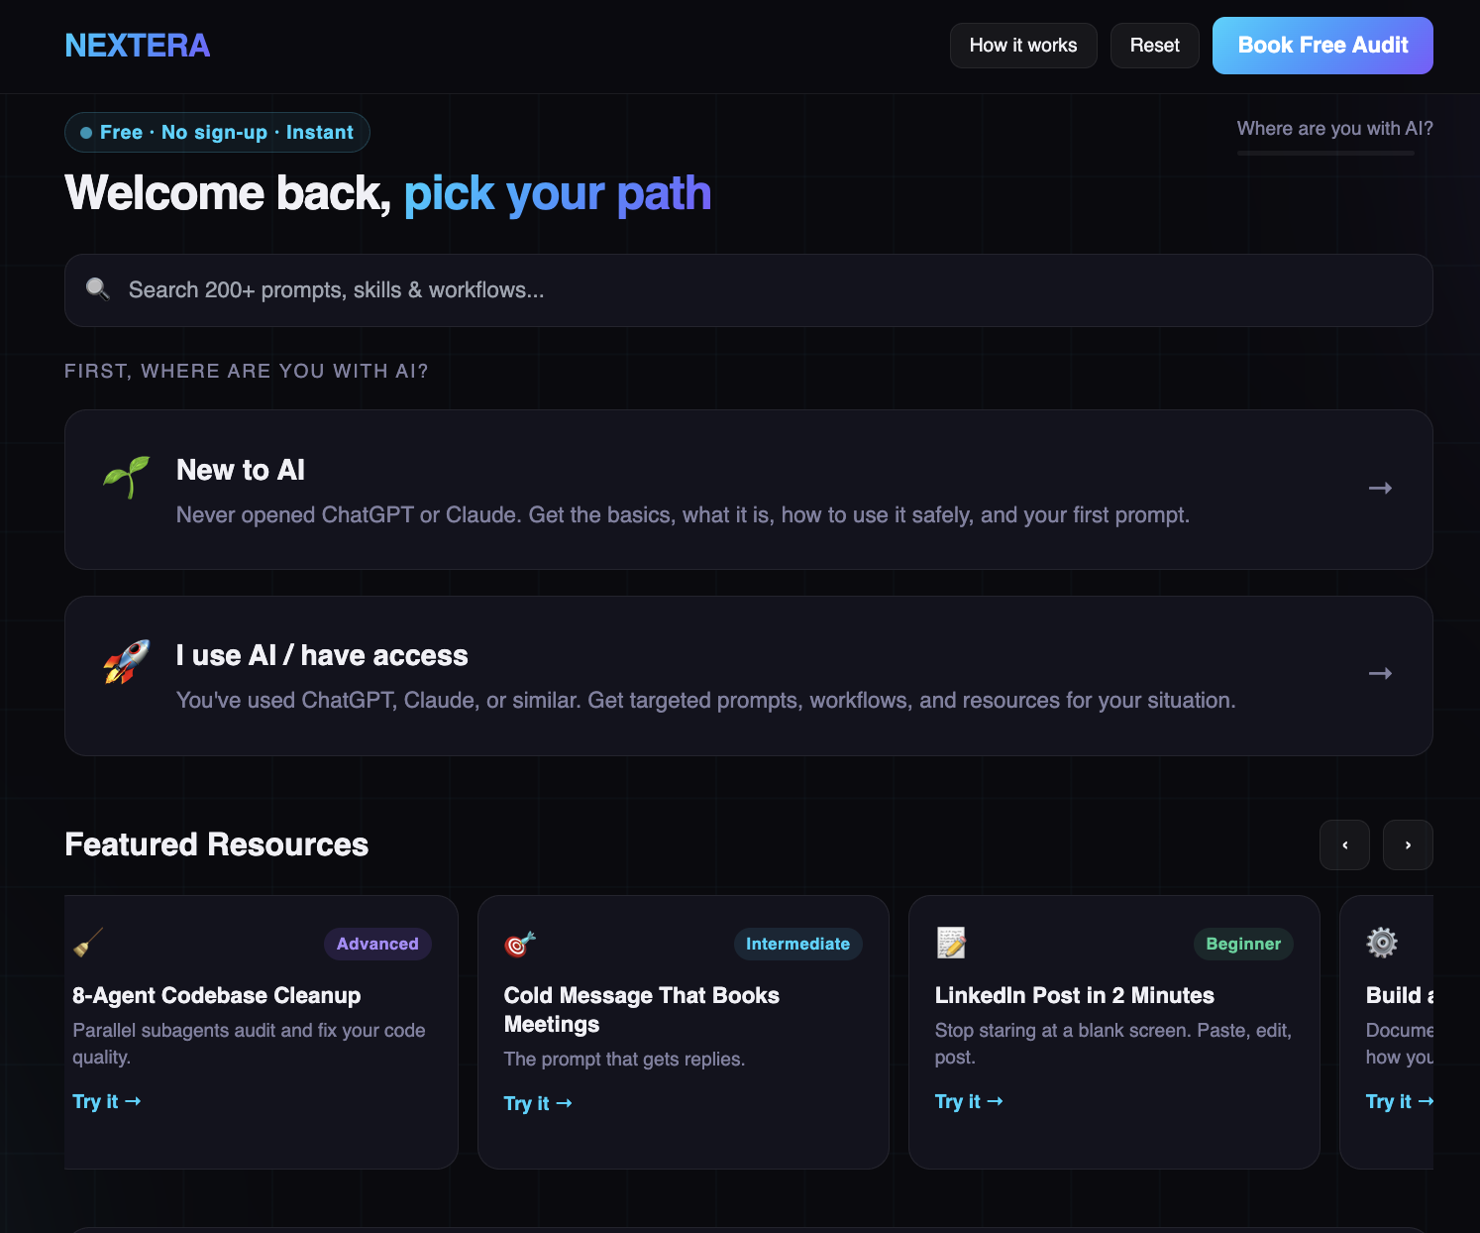Click the Free · No sign-up · Instant badge
Image resolution: width=1480 pixels, height=1233 pixels.
[217, 133]
